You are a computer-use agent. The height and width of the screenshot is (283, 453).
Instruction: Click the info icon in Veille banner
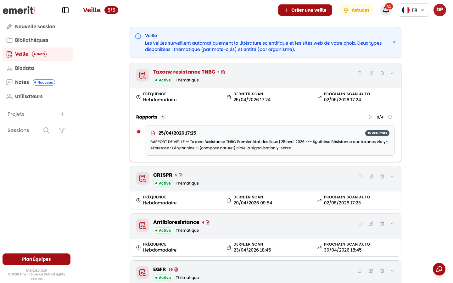point(138,36)
